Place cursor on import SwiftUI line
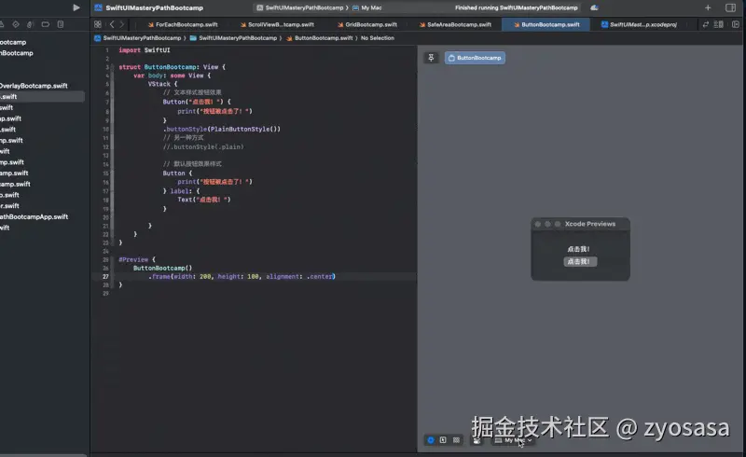 [145, 50]
